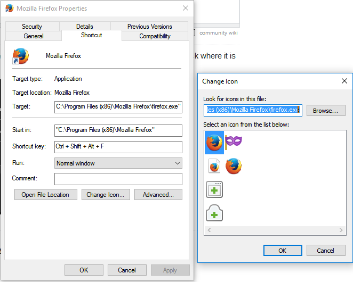Click the Start in field

(118, 130)
